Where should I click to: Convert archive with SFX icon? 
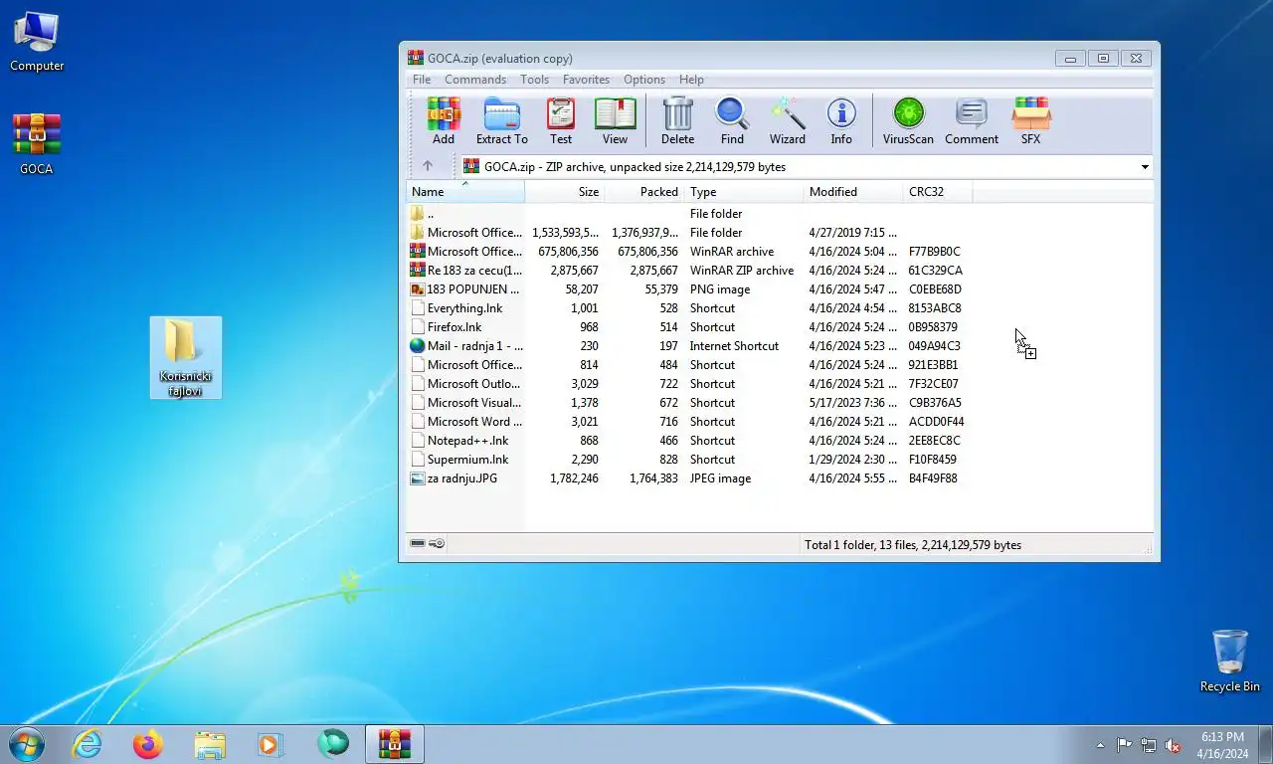point(1030,121)
